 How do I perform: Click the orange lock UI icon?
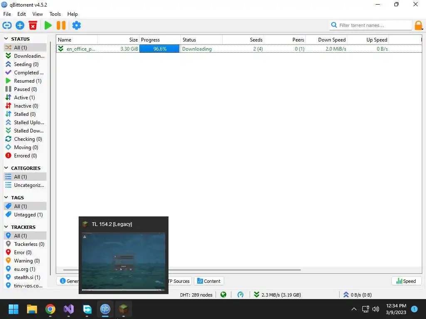click(x=419, y=25)
